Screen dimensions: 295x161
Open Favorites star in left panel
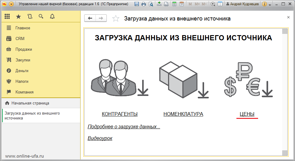[x=18, y=16]
